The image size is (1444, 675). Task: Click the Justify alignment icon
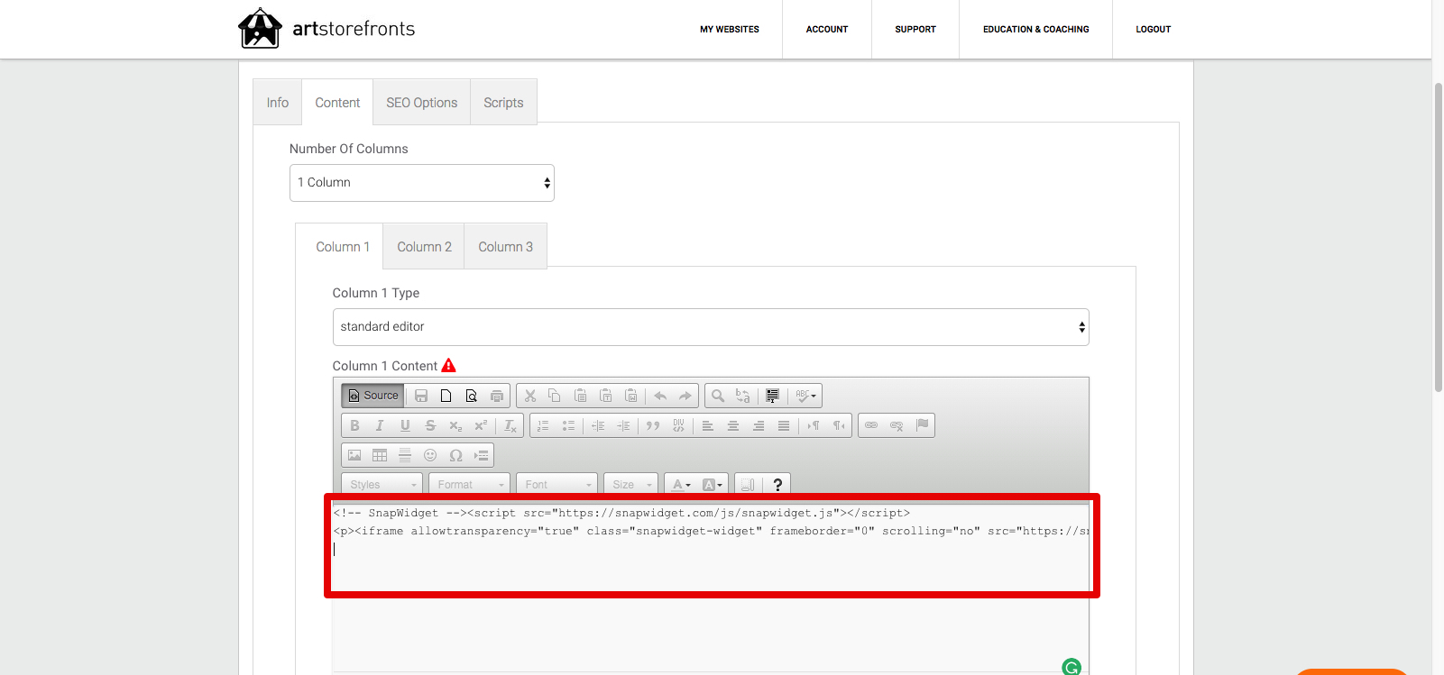point(784,425)
